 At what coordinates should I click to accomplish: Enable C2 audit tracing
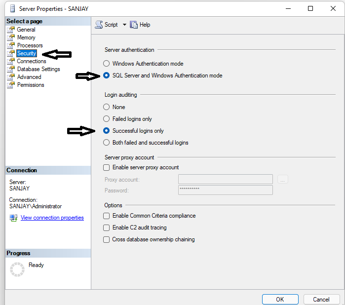(x=107, y=228)
